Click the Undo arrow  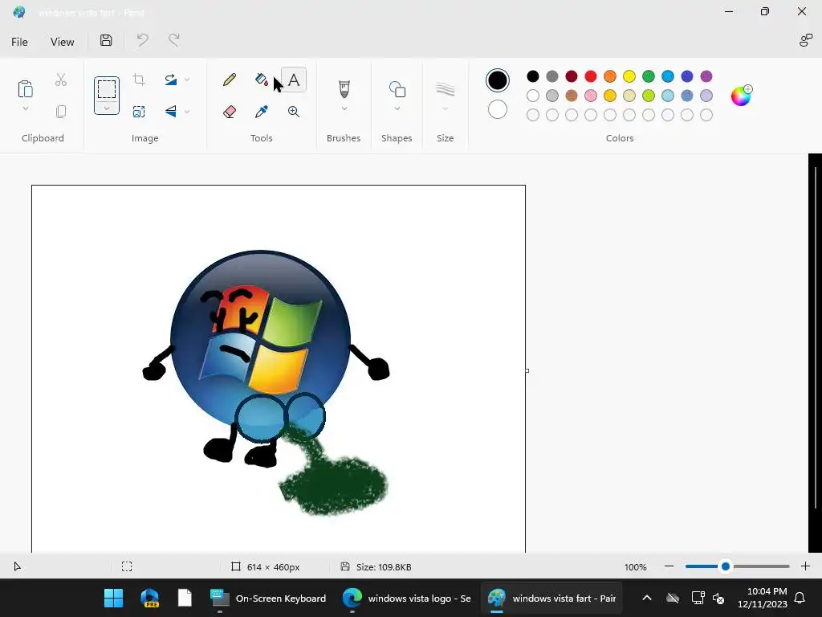(x=142, y=40)
